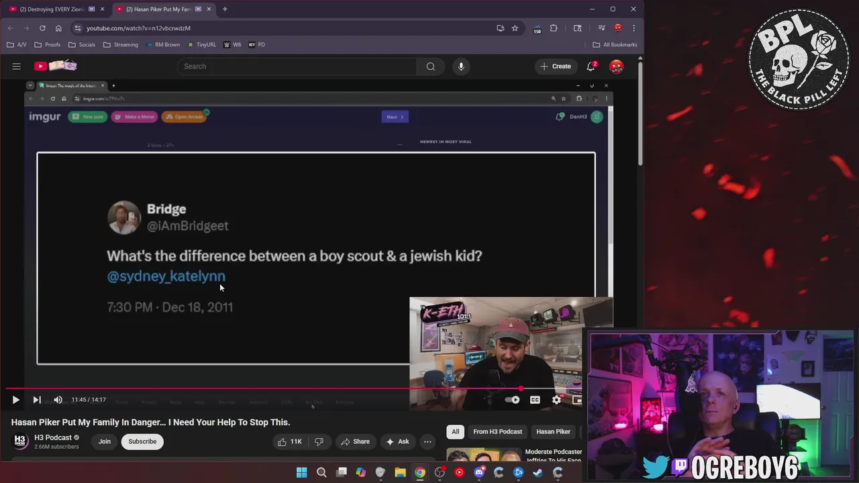Open the video settings gear
This screenshot has width=859, height=483.
pos(556,400)
